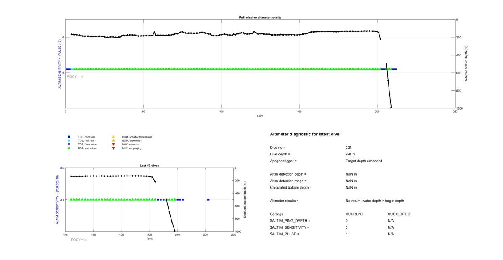Click the current value 0 for $ALTIM_PING_DEPTH
The width and height of the screenshot is (503, 260).
[x=347, y=221]
